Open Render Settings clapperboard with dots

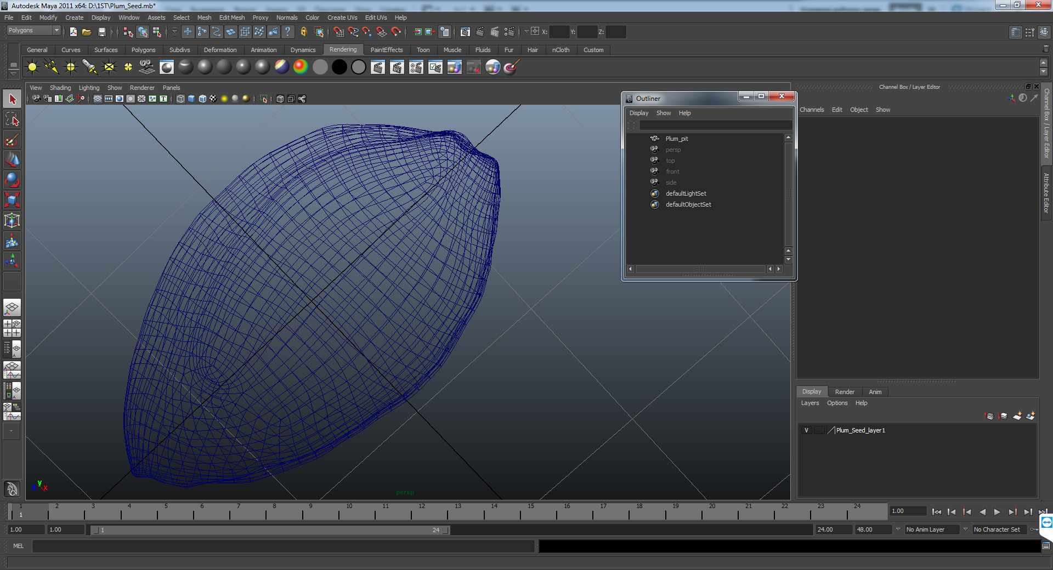pos(509,32)
